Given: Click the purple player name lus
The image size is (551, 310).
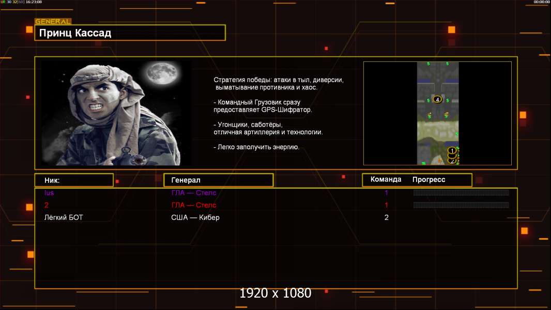Looking at the screenshot, I should (49, 193).
